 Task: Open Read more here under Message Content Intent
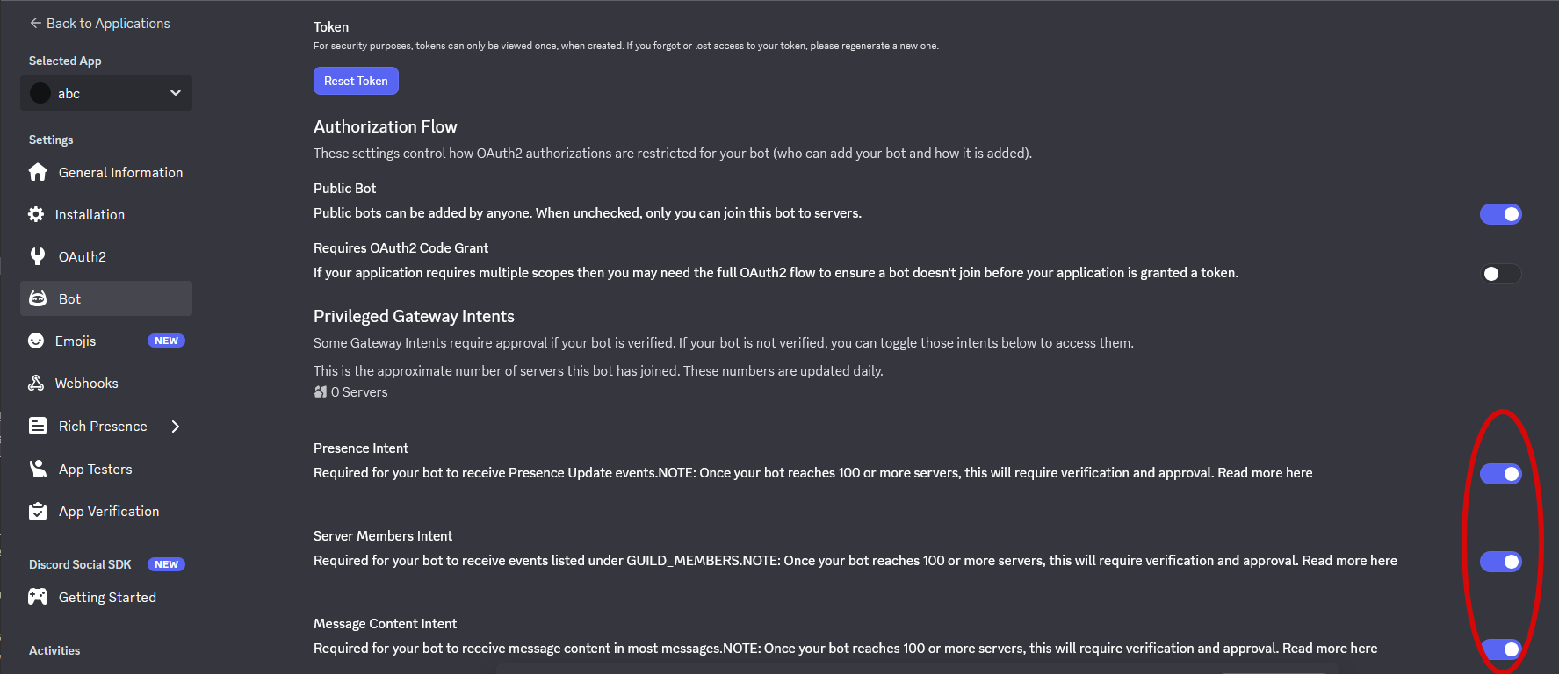coord(1330,648)
